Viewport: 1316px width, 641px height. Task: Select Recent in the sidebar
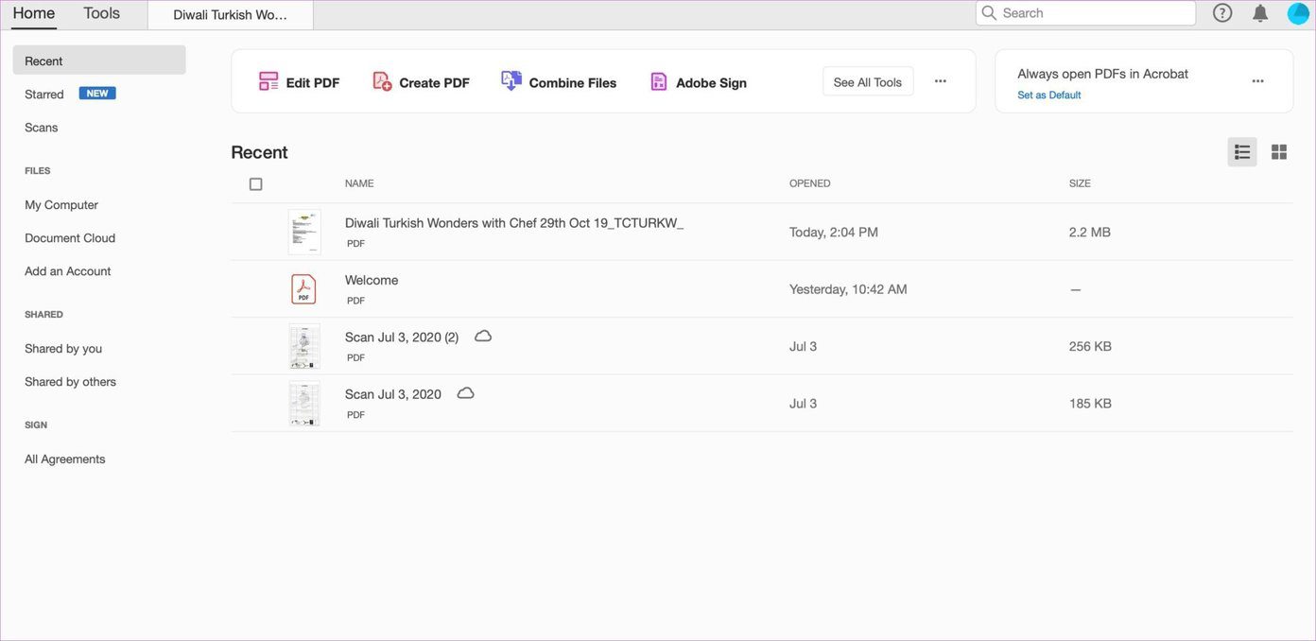(99, 61)
